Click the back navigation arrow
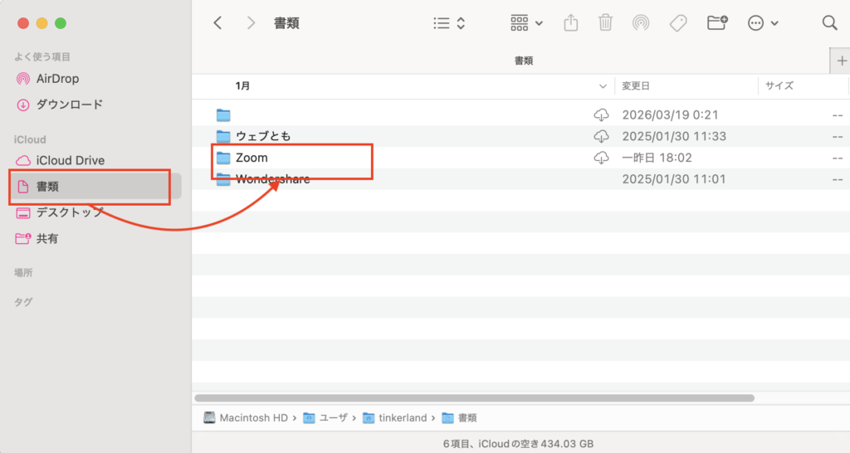The height and width of the screenshot is (453, 850). (x=217, y=23)
